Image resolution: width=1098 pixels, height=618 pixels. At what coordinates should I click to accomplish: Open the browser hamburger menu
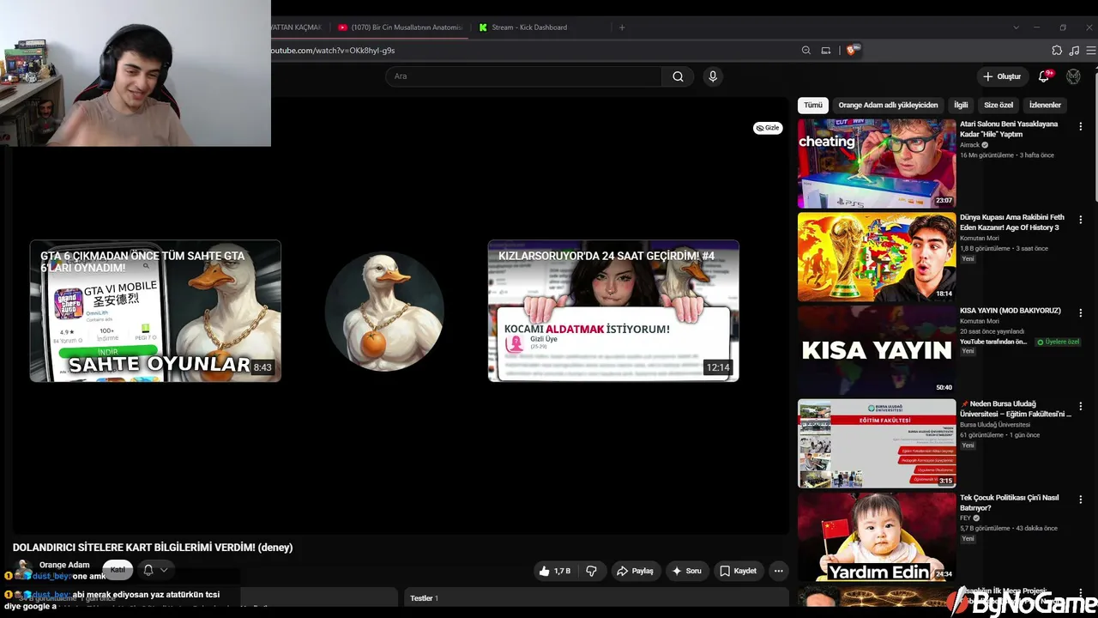click(1091, 51)
